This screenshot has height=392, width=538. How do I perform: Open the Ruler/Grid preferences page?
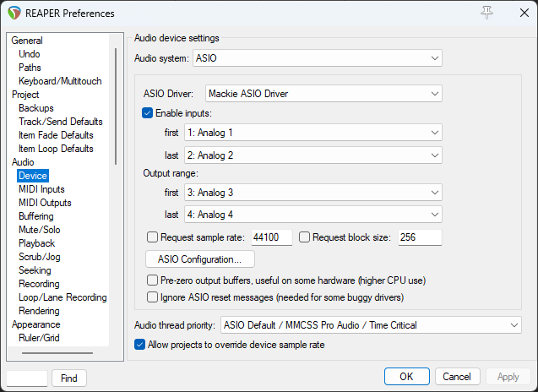(x=39, y=338)
